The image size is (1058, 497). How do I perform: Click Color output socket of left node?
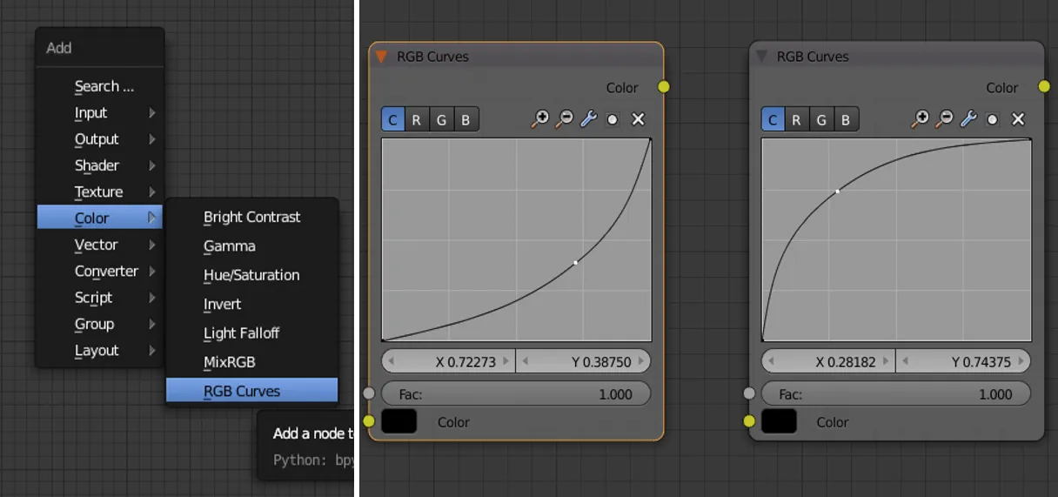pyautogui.click(x=664, y=87)
